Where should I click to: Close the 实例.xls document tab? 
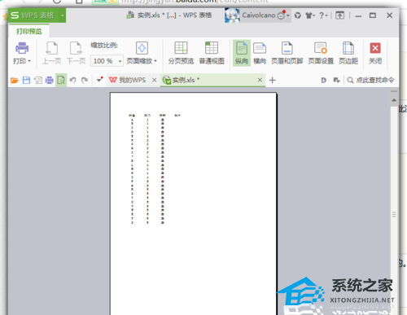coord(260,80)
